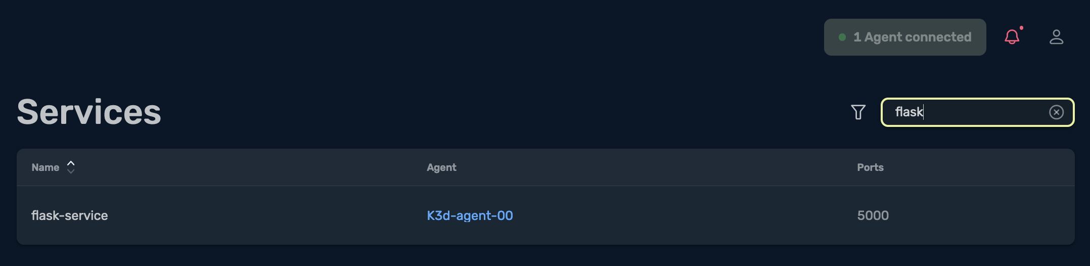Click the Services page heading
Viewport: 1090px width, 266px height.
pyautogui.click(x=89, y=112)
